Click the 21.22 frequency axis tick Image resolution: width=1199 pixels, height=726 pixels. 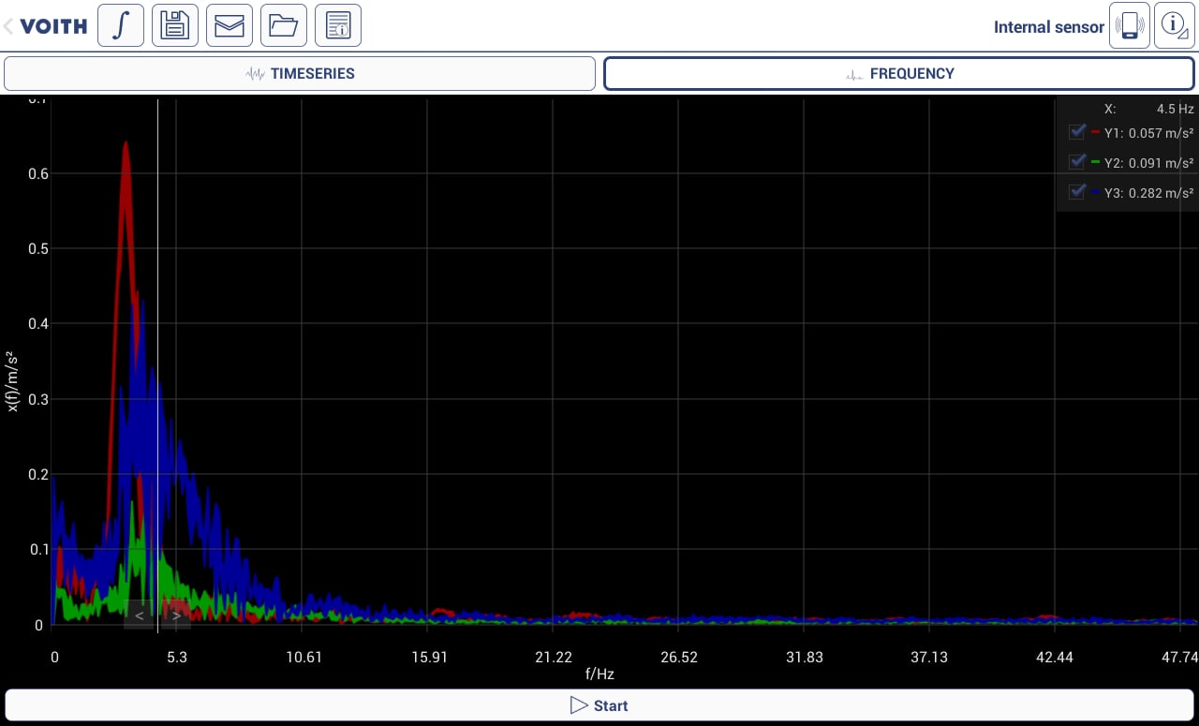pyautogui.click(x=554, y=657)
